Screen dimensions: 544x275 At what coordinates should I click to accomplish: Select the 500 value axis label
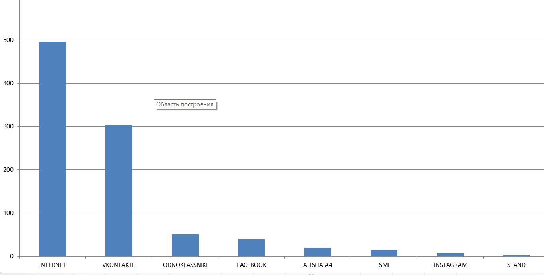point(8,40)
